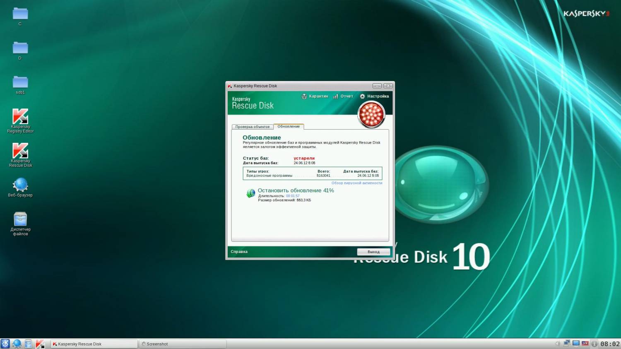Click the red protection status indicator
Image resolution: width=621 pixels, height=349 pixels.
(x=371, y=115)
